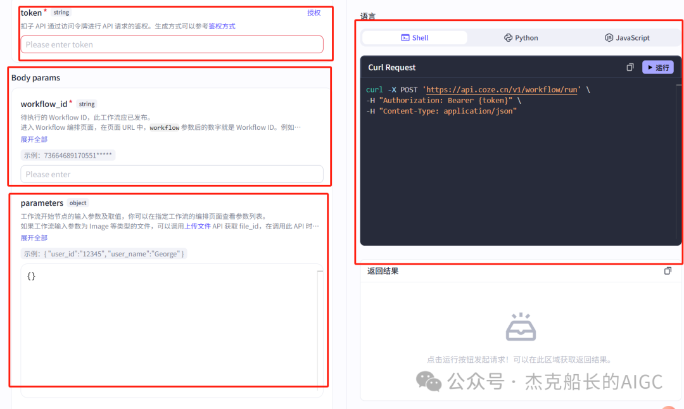Viewport: 684px width, 409px height.
Task: Click the JavaScript JS icon
Action: (x=609, y=38)
